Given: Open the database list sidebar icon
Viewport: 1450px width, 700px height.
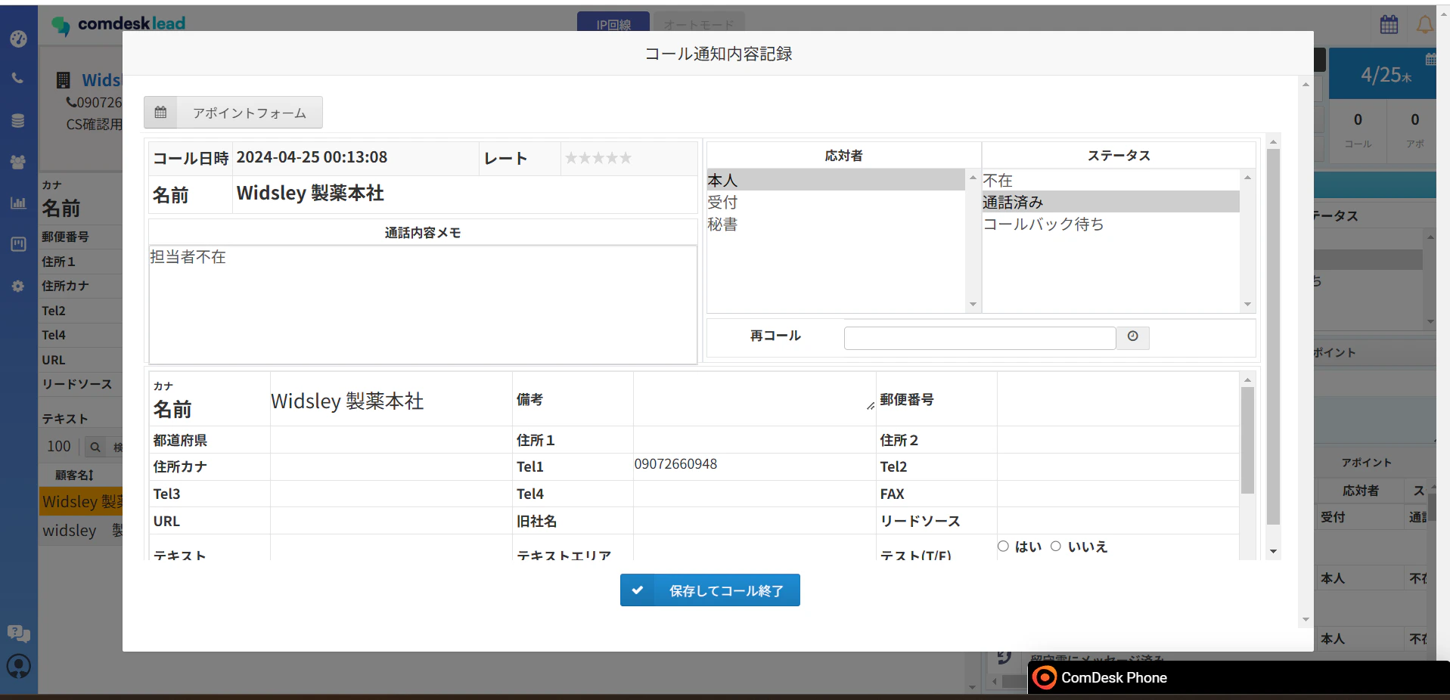Looking at the screenshot, I should coord(18,120).
